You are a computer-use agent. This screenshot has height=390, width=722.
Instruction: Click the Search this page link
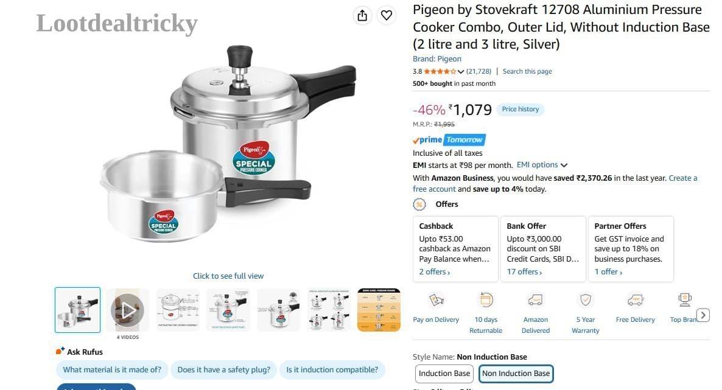click(x=527, y=71)
